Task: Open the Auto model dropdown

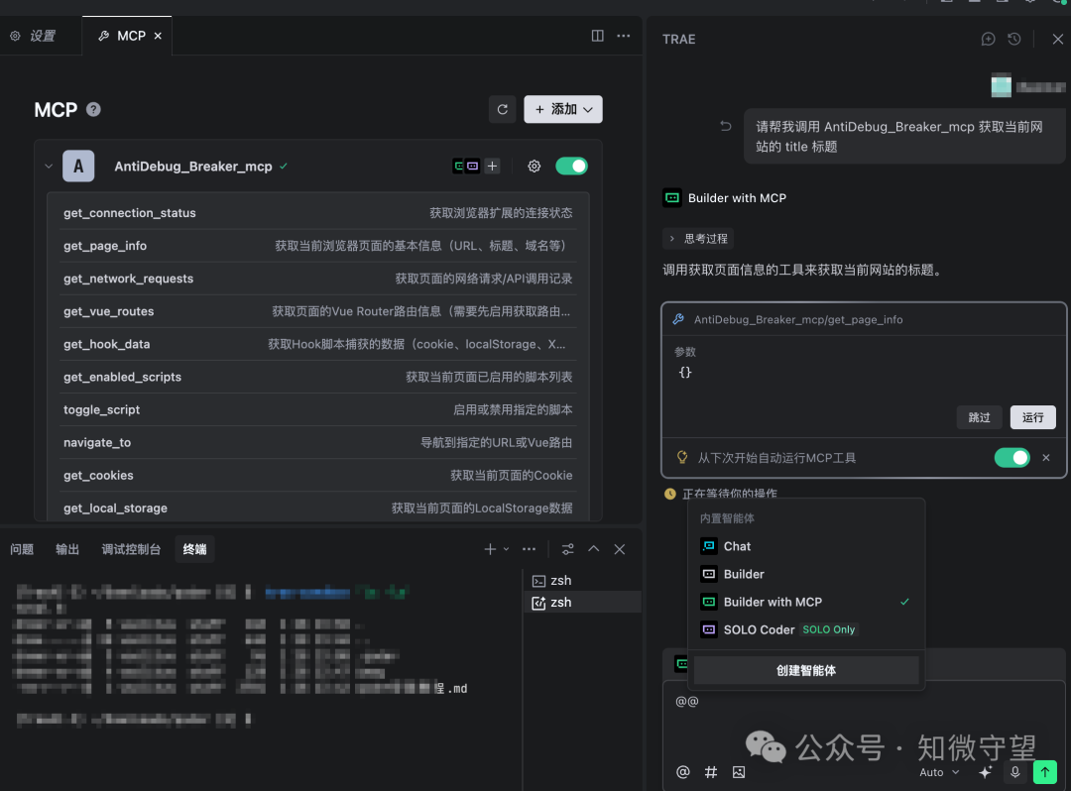Action: [939, 772]
